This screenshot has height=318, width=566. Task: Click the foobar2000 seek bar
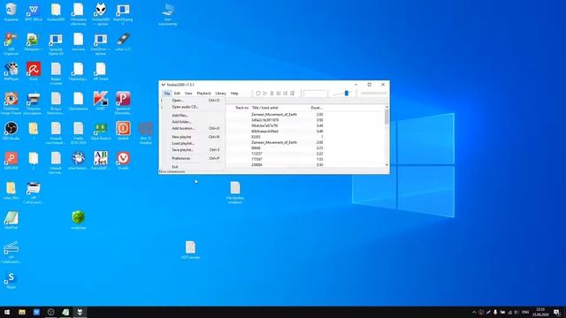click(373, 94)
